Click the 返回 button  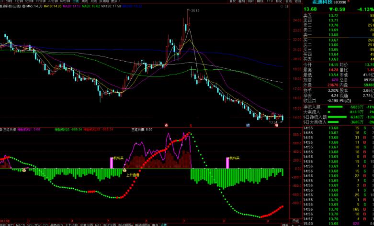pos(298,1)
